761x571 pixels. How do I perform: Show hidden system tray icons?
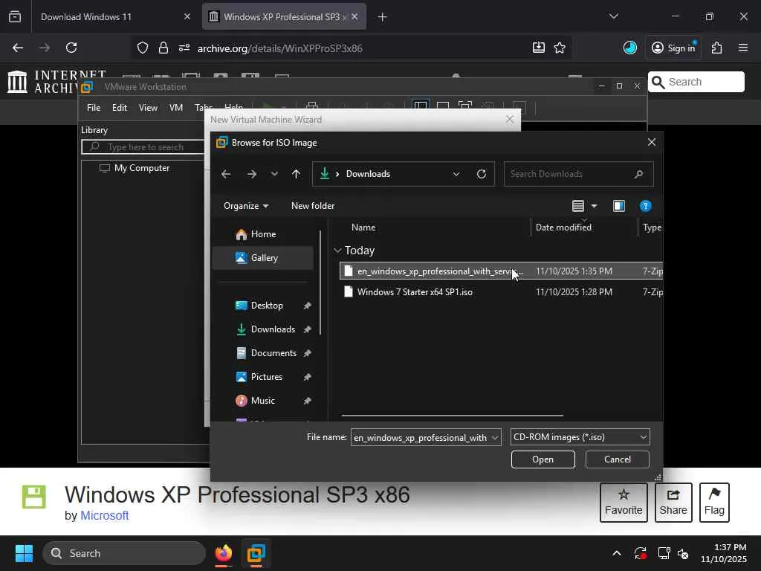pos(616,553)
